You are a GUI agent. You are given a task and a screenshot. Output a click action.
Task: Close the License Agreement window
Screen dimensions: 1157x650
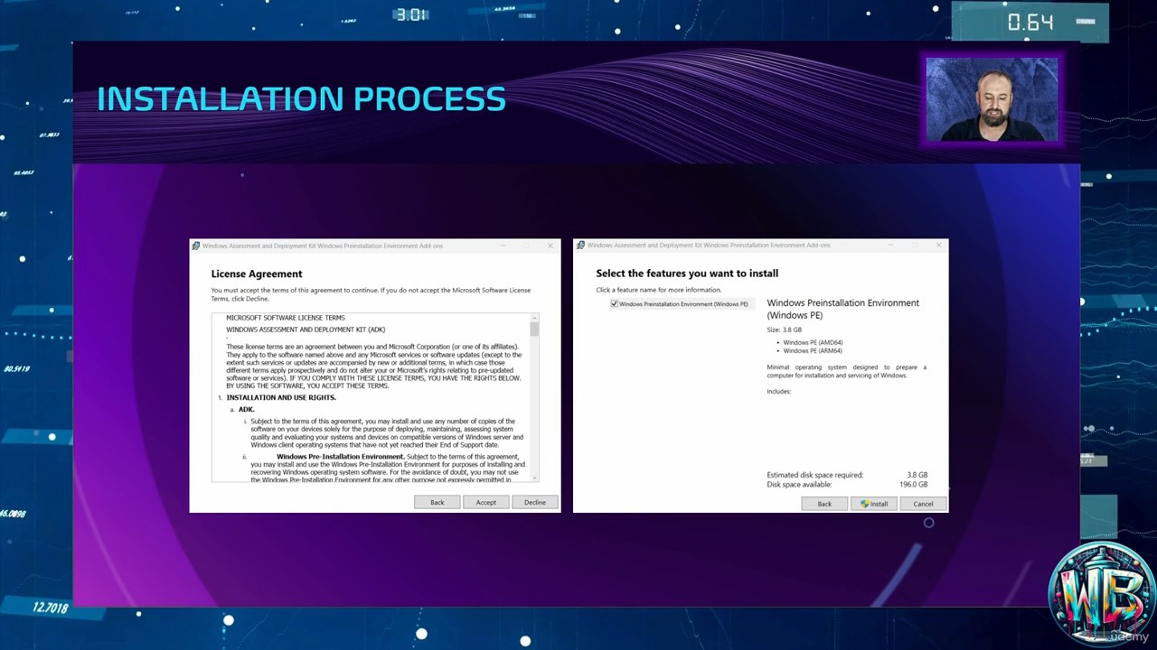[x=550, y=246]
